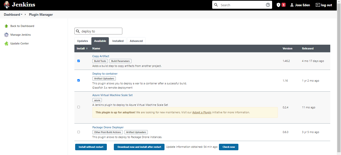Click the red notification count badge

(284, 5)
